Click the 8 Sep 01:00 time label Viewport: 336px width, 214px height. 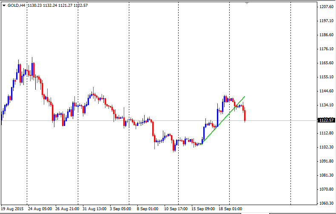148,209
